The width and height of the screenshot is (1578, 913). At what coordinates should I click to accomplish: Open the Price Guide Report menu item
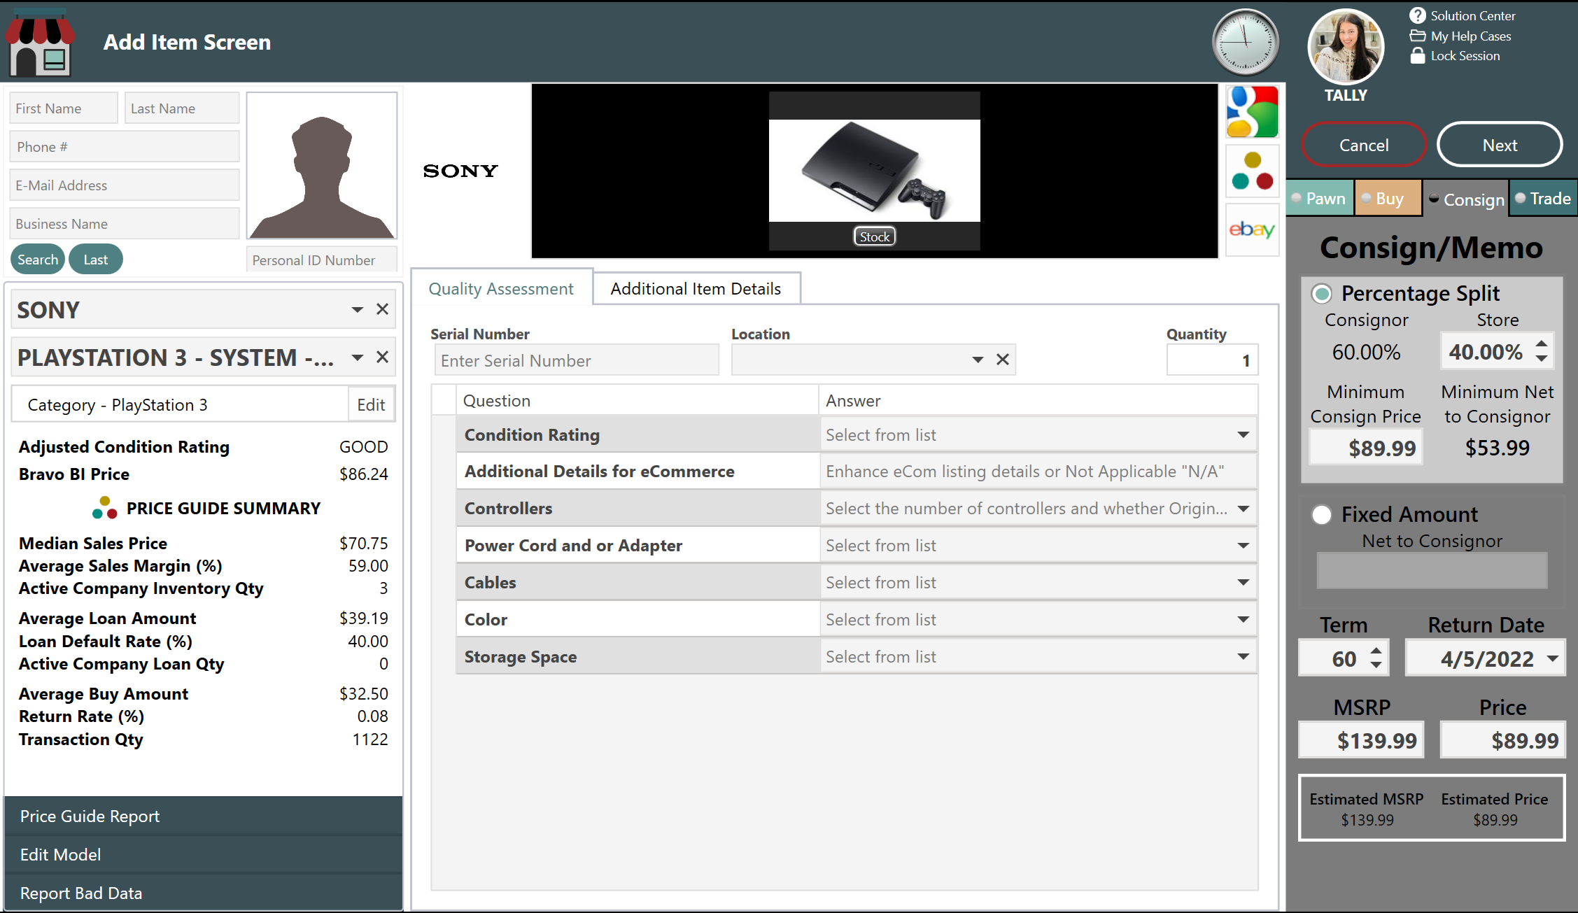(x=90, y=816)
